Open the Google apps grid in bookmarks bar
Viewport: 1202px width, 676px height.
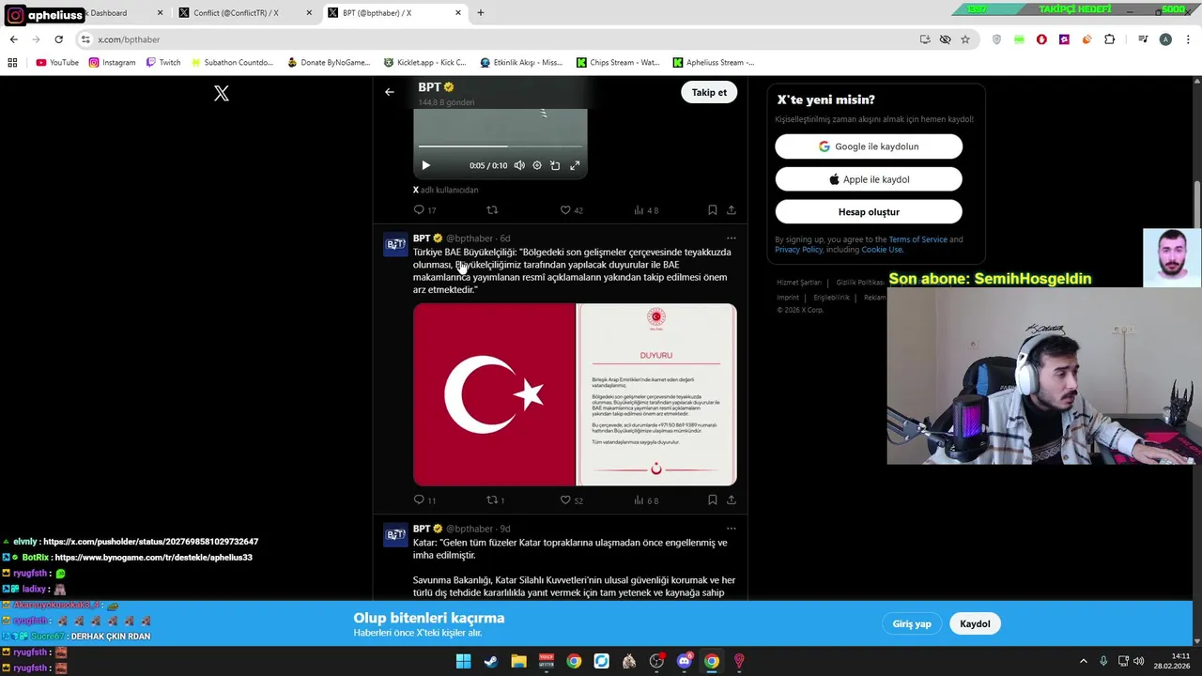pyautogui.click(x=12, y=63)
